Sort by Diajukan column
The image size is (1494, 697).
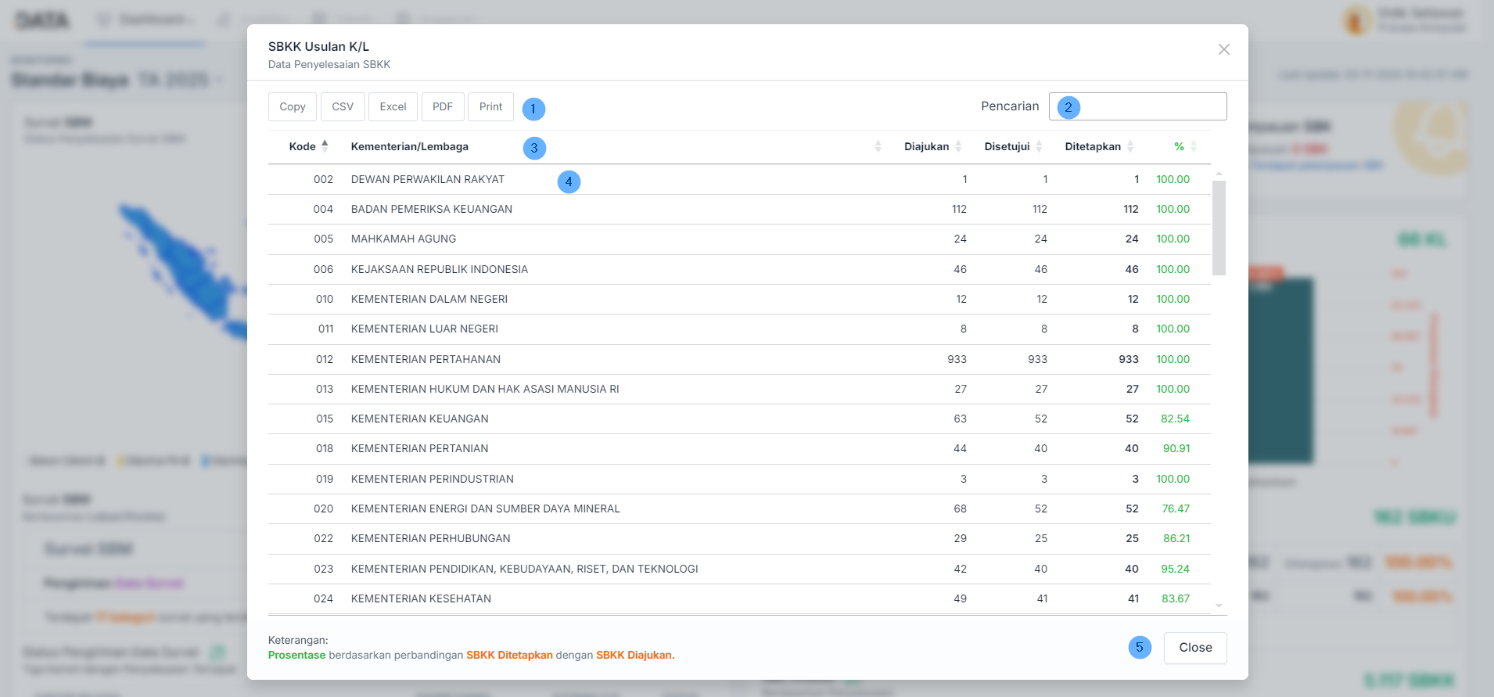coord(926,146)
